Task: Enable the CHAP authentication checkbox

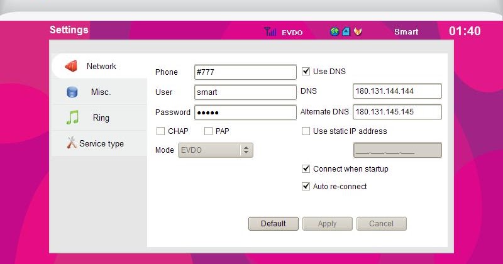Action: (160, 131)
